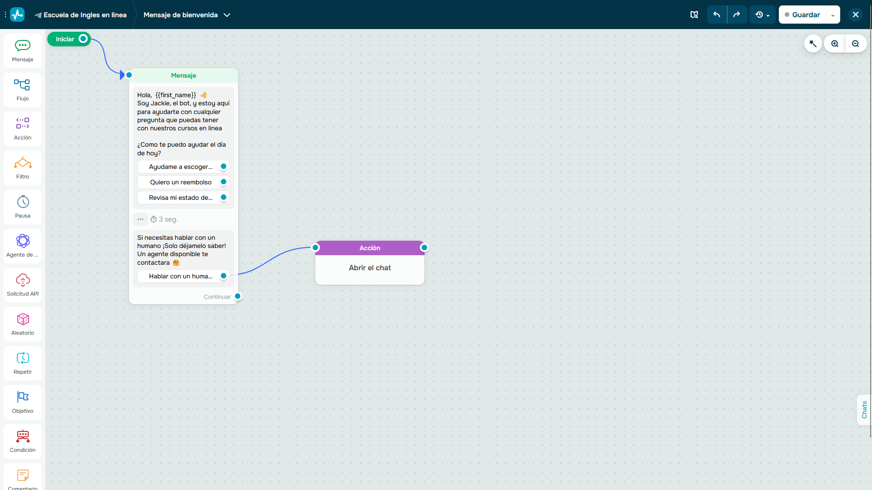Viewport: 872px width, 490px height.
Task: Add a Solicitud API block
Action: click(x=23, y=285)
